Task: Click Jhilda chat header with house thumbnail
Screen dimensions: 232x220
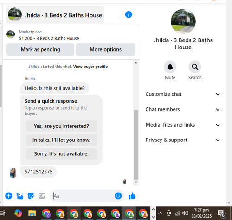Action: pyautogui.click(x=55, y=14)
